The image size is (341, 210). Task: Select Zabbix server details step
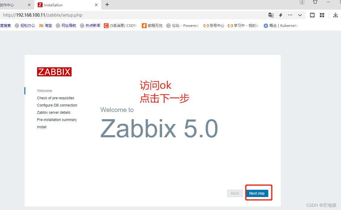54,112
